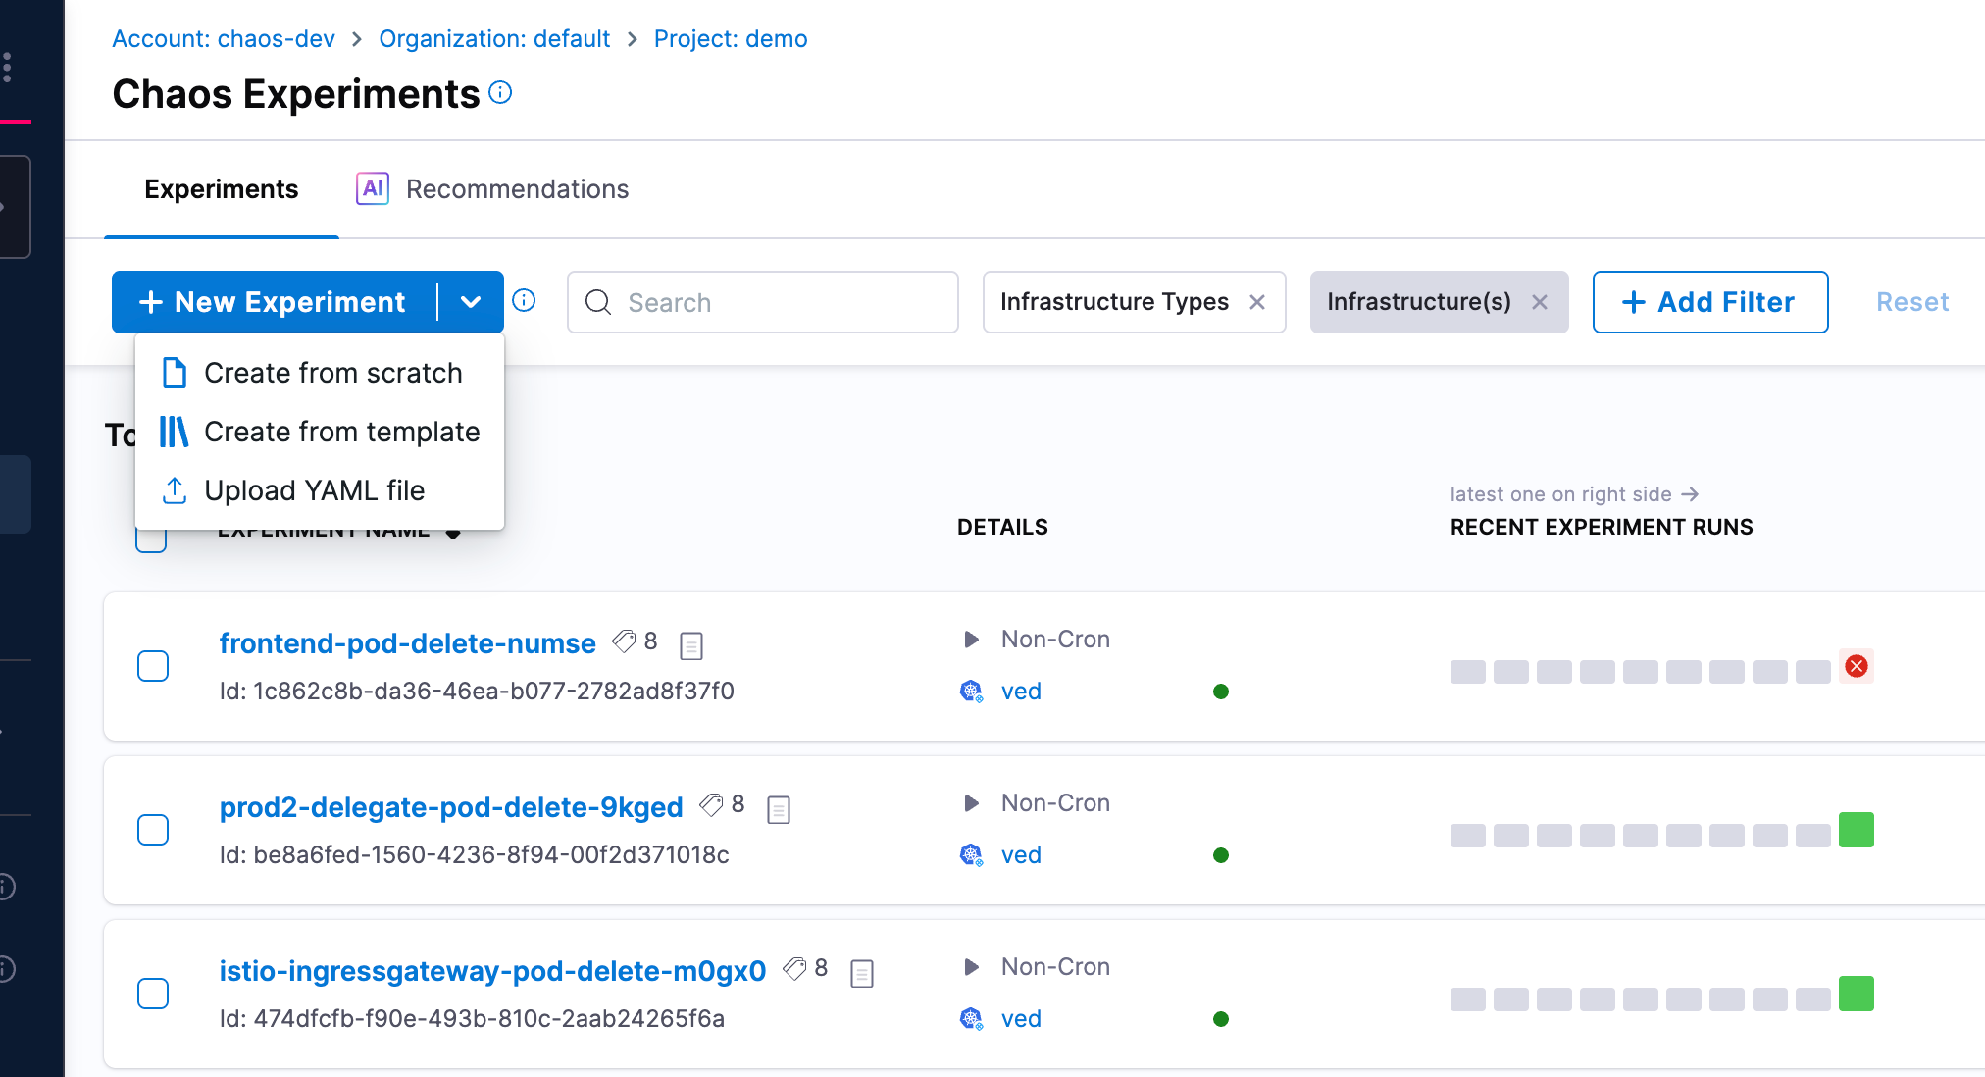Open the Infrastructure Types filter dropdown
This screenshot has width=1985, height=1077.
click(1113, 302)
